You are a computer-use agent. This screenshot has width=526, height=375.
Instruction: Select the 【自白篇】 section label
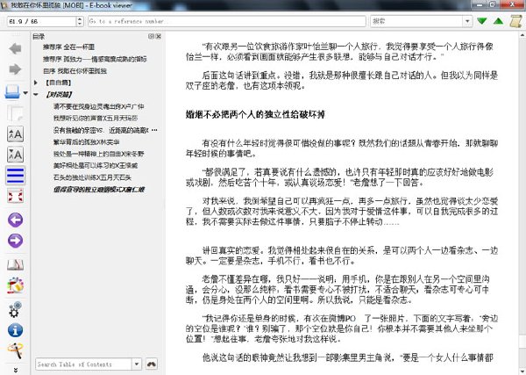59,83
